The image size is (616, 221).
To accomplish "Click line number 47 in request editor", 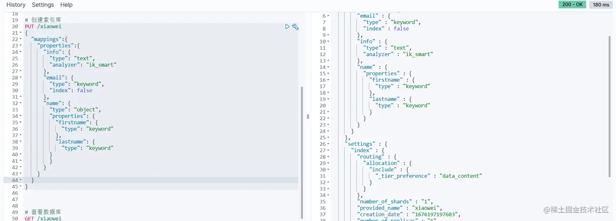I will tap(15, 199).
